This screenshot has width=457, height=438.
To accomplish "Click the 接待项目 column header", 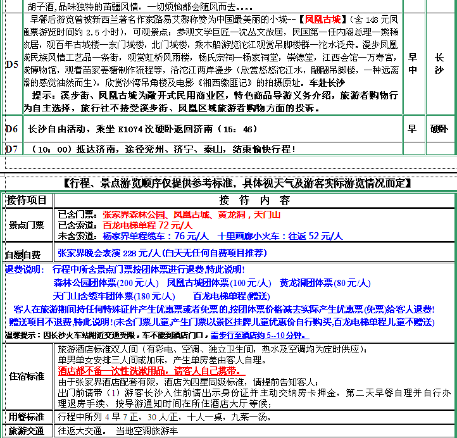I will click(27, 200).
